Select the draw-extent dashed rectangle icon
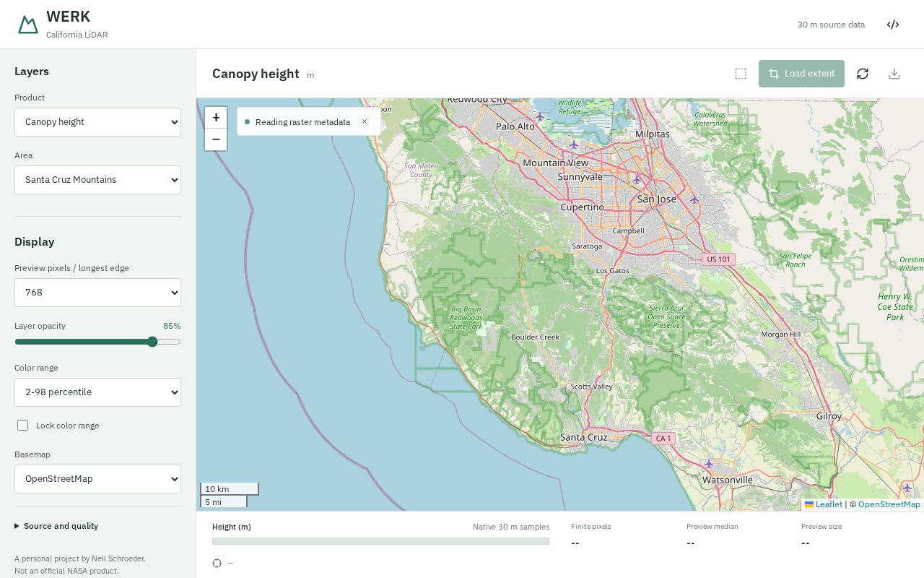The image size is (924, 578). [741, 74]
